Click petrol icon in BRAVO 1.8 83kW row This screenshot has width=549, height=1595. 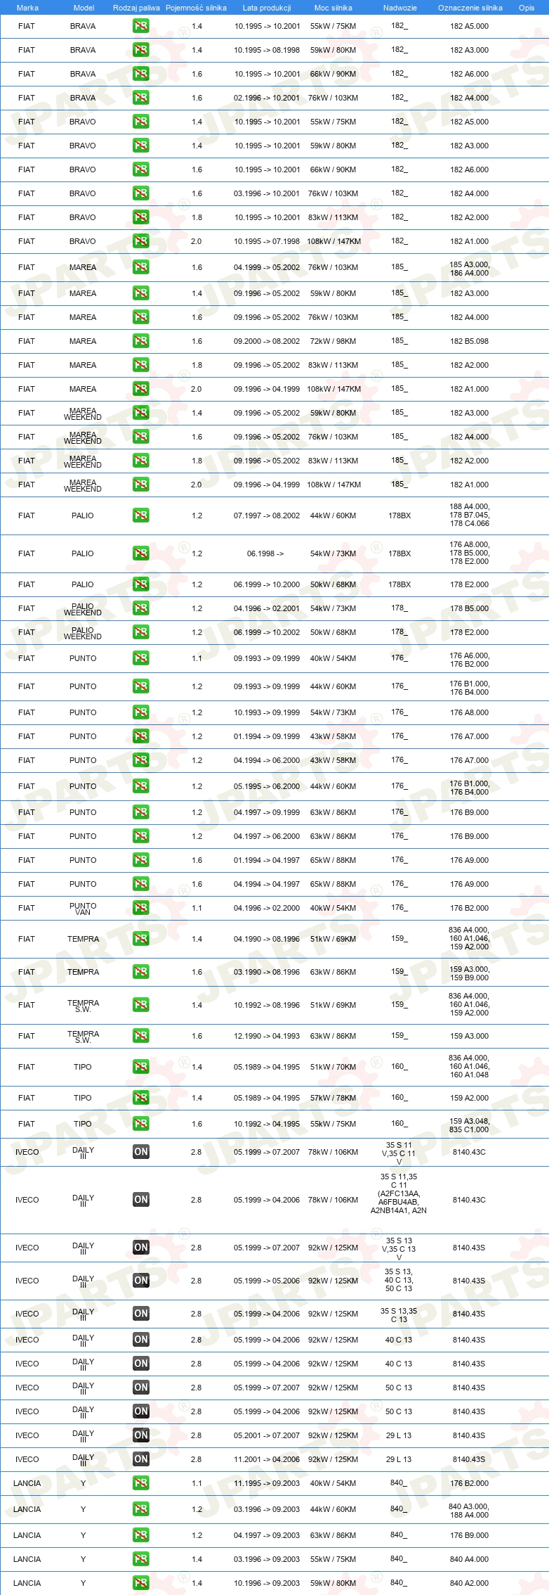coord(140,217)
